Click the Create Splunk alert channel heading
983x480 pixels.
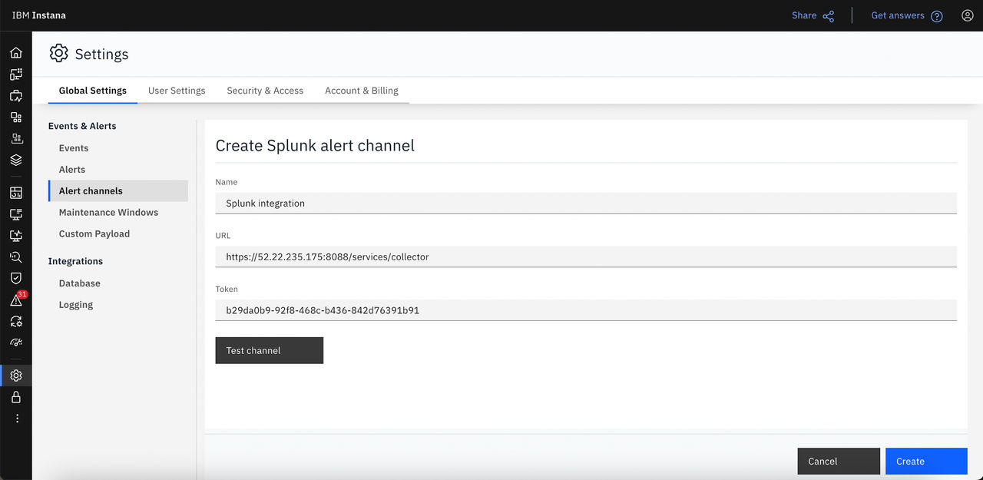(x=315, y=145)
